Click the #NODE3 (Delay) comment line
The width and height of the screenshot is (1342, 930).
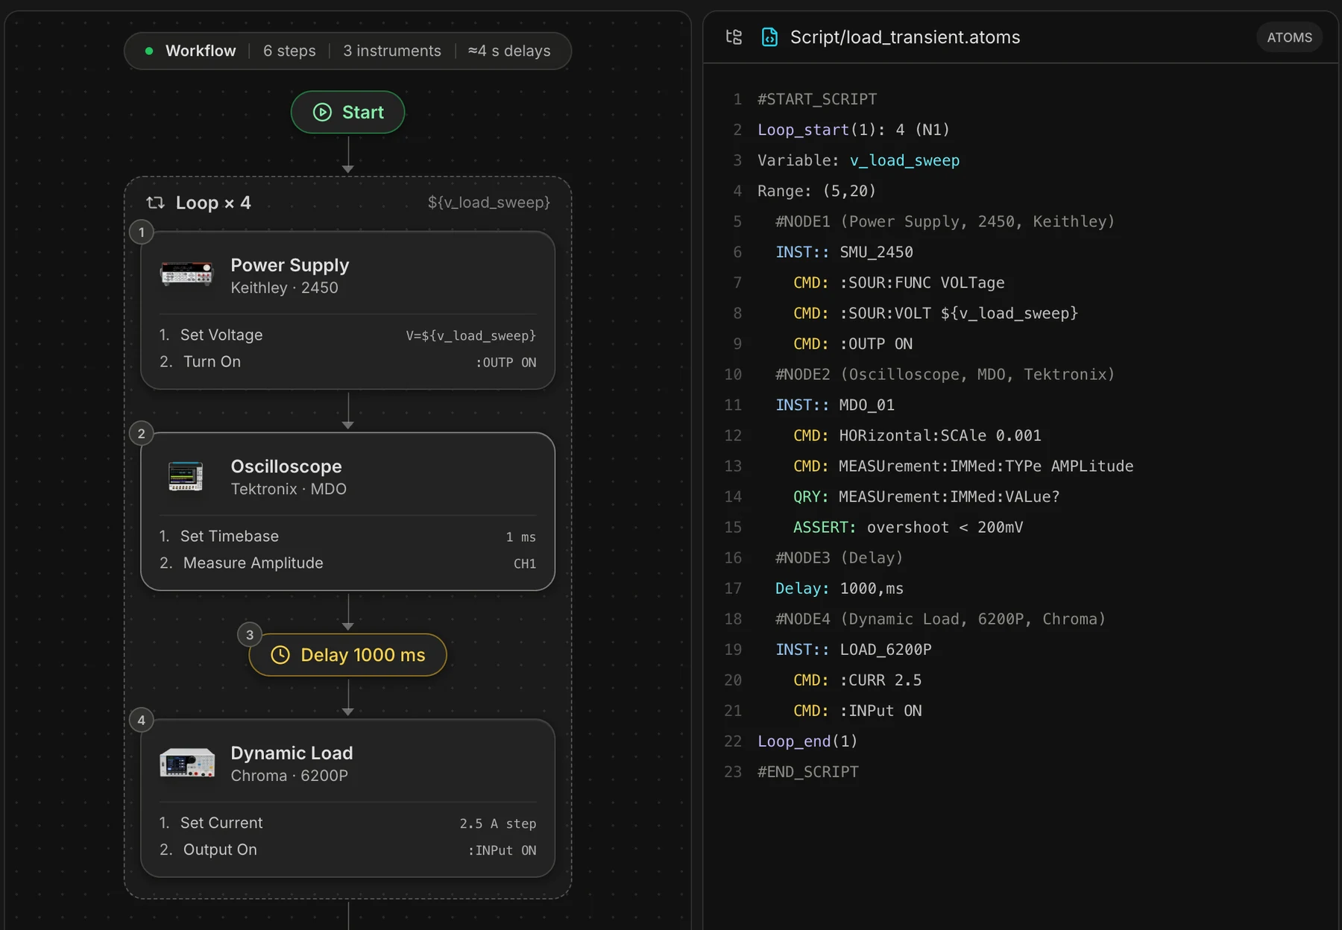839,557
